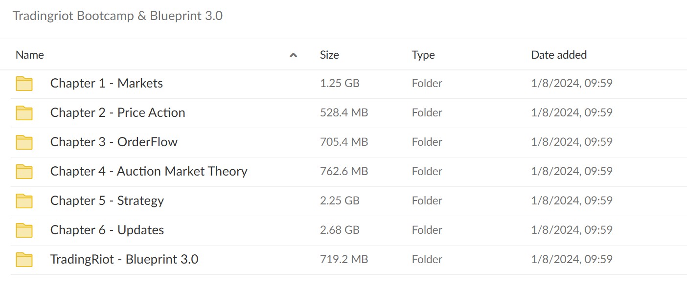This screenshot has height=290, width=687.
Task: Open the Chapter 3 - OrderFlow name link
Action: tap(114, 142)
